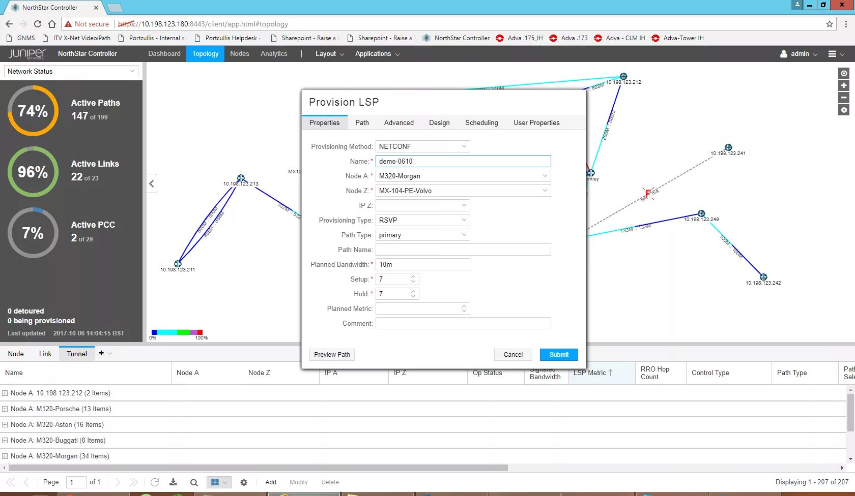Select node 10.198.123.242 on the map
The width and height of the screenshot is (855, 496).
(763, 277)
